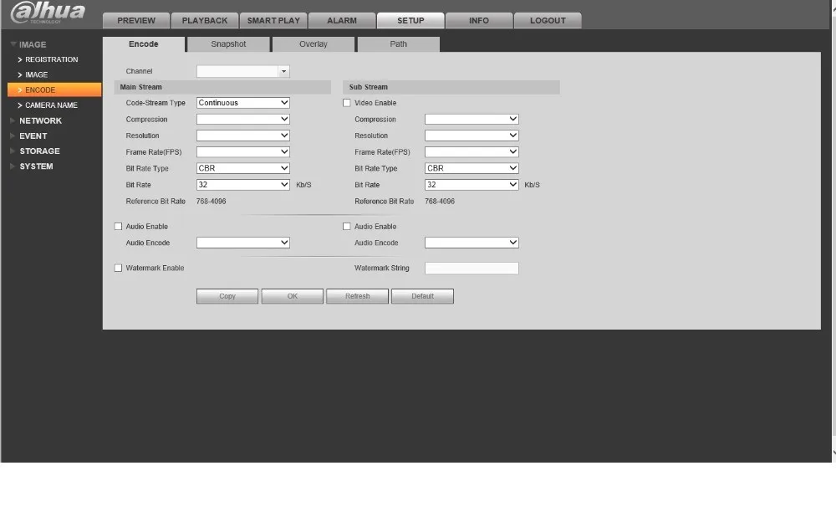The width and height of the screenshot is (836, 527).
Task: Click the page vertical scrollbar
Action: point(833,229)
